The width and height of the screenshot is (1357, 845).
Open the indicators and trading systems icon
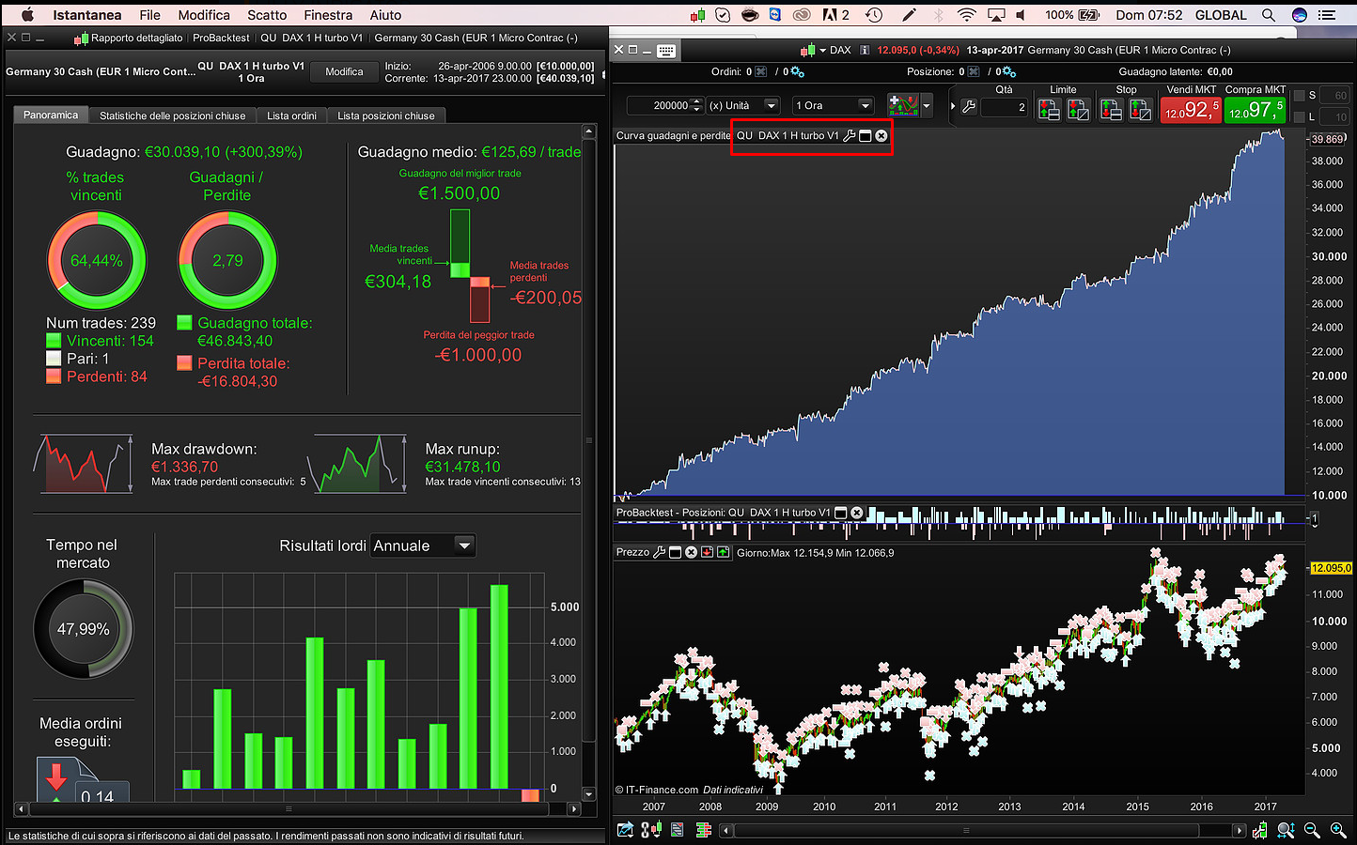pos(903,105)
